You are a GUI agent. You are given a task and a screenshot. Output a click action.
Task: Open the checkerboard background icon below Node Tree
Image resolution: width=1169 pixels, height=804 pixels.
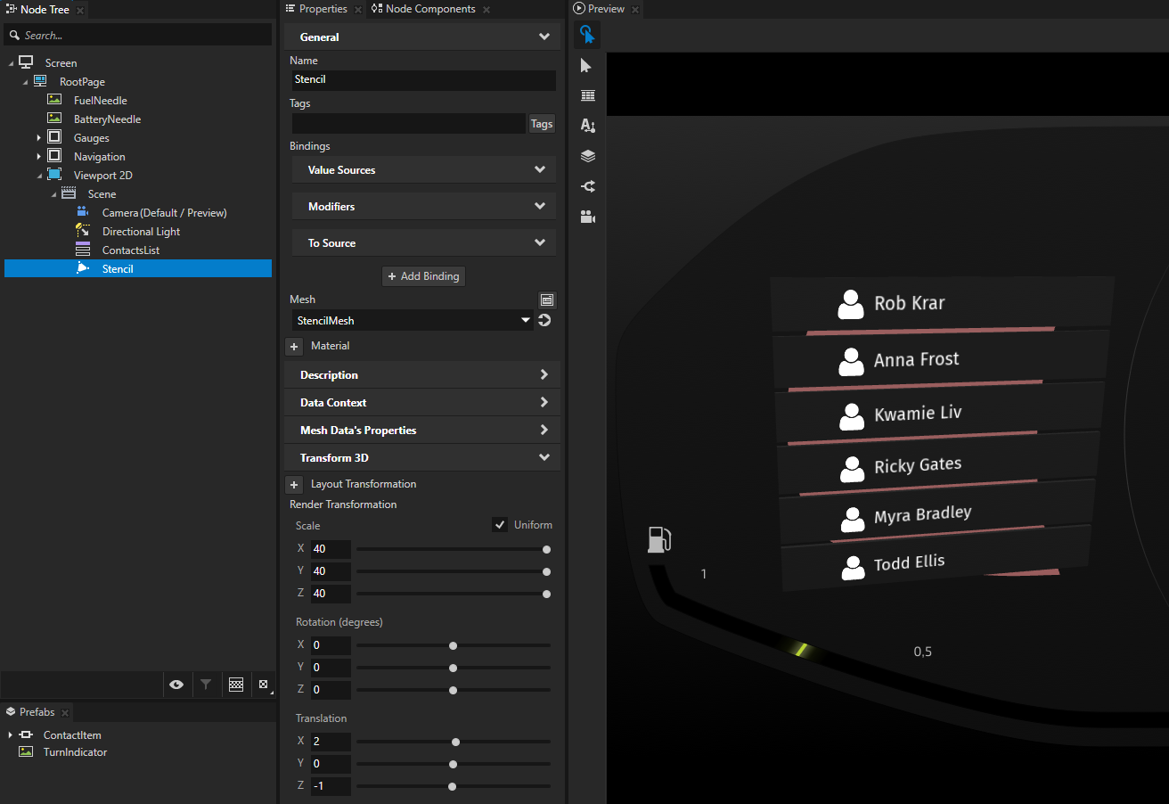pos(236,684)
